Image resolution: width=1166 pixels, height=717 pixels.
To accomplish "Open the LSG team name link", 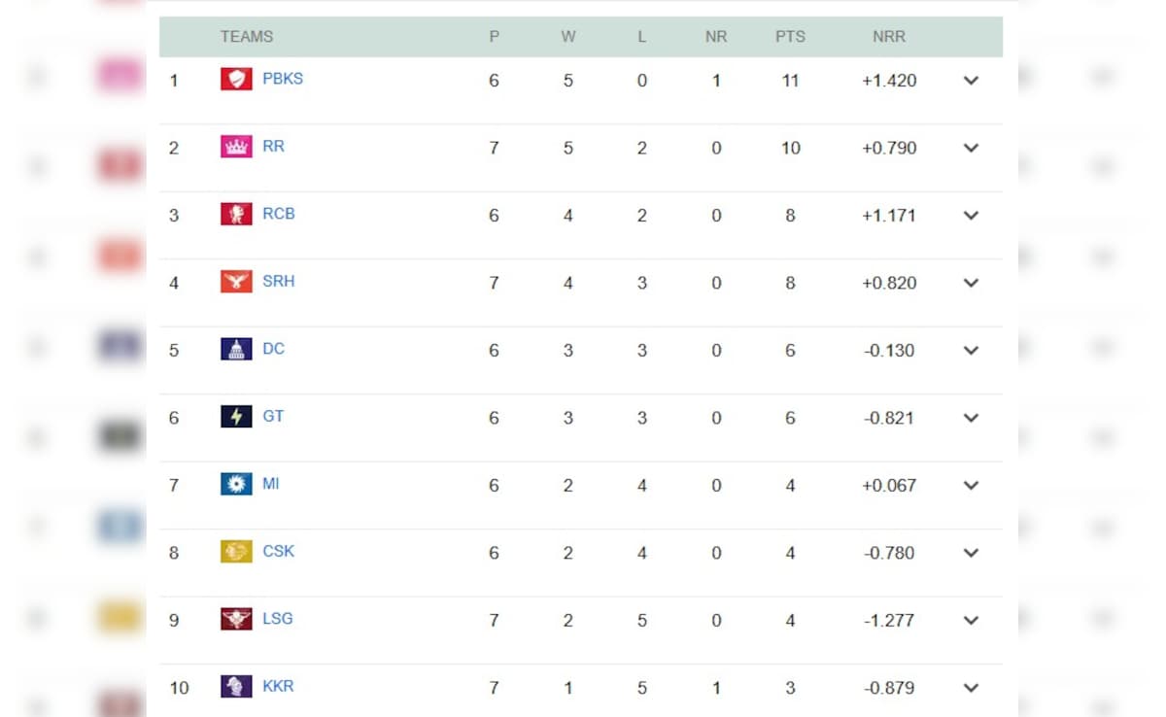I will pos(277,618).
